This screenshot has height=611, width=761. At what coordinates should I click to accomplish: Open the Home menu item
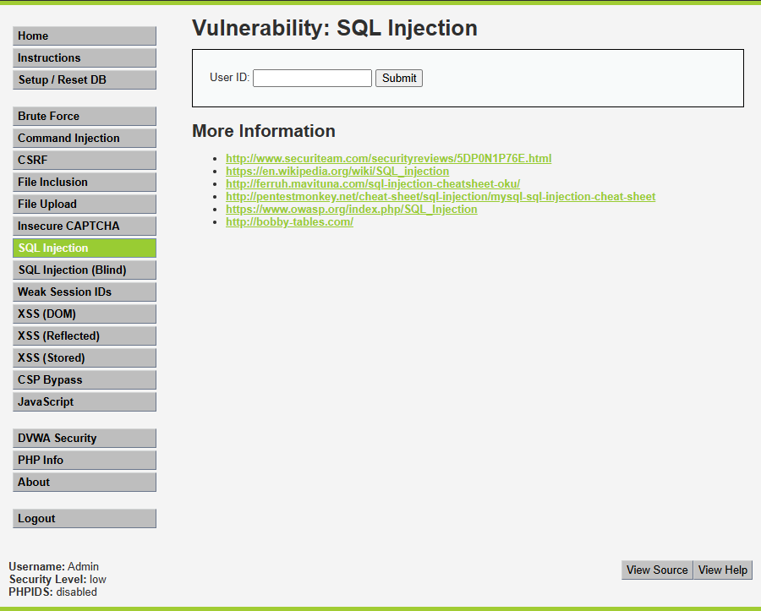tap(85, 36)
